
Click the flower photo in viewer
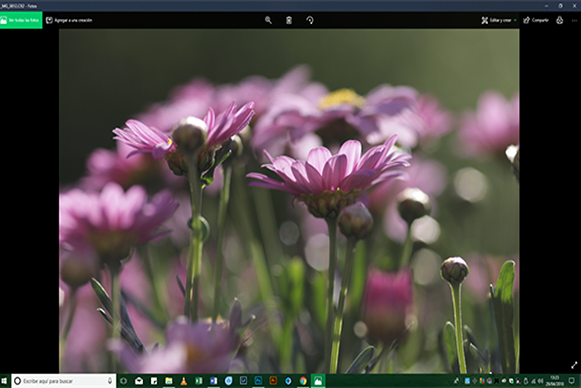[289, 199]
